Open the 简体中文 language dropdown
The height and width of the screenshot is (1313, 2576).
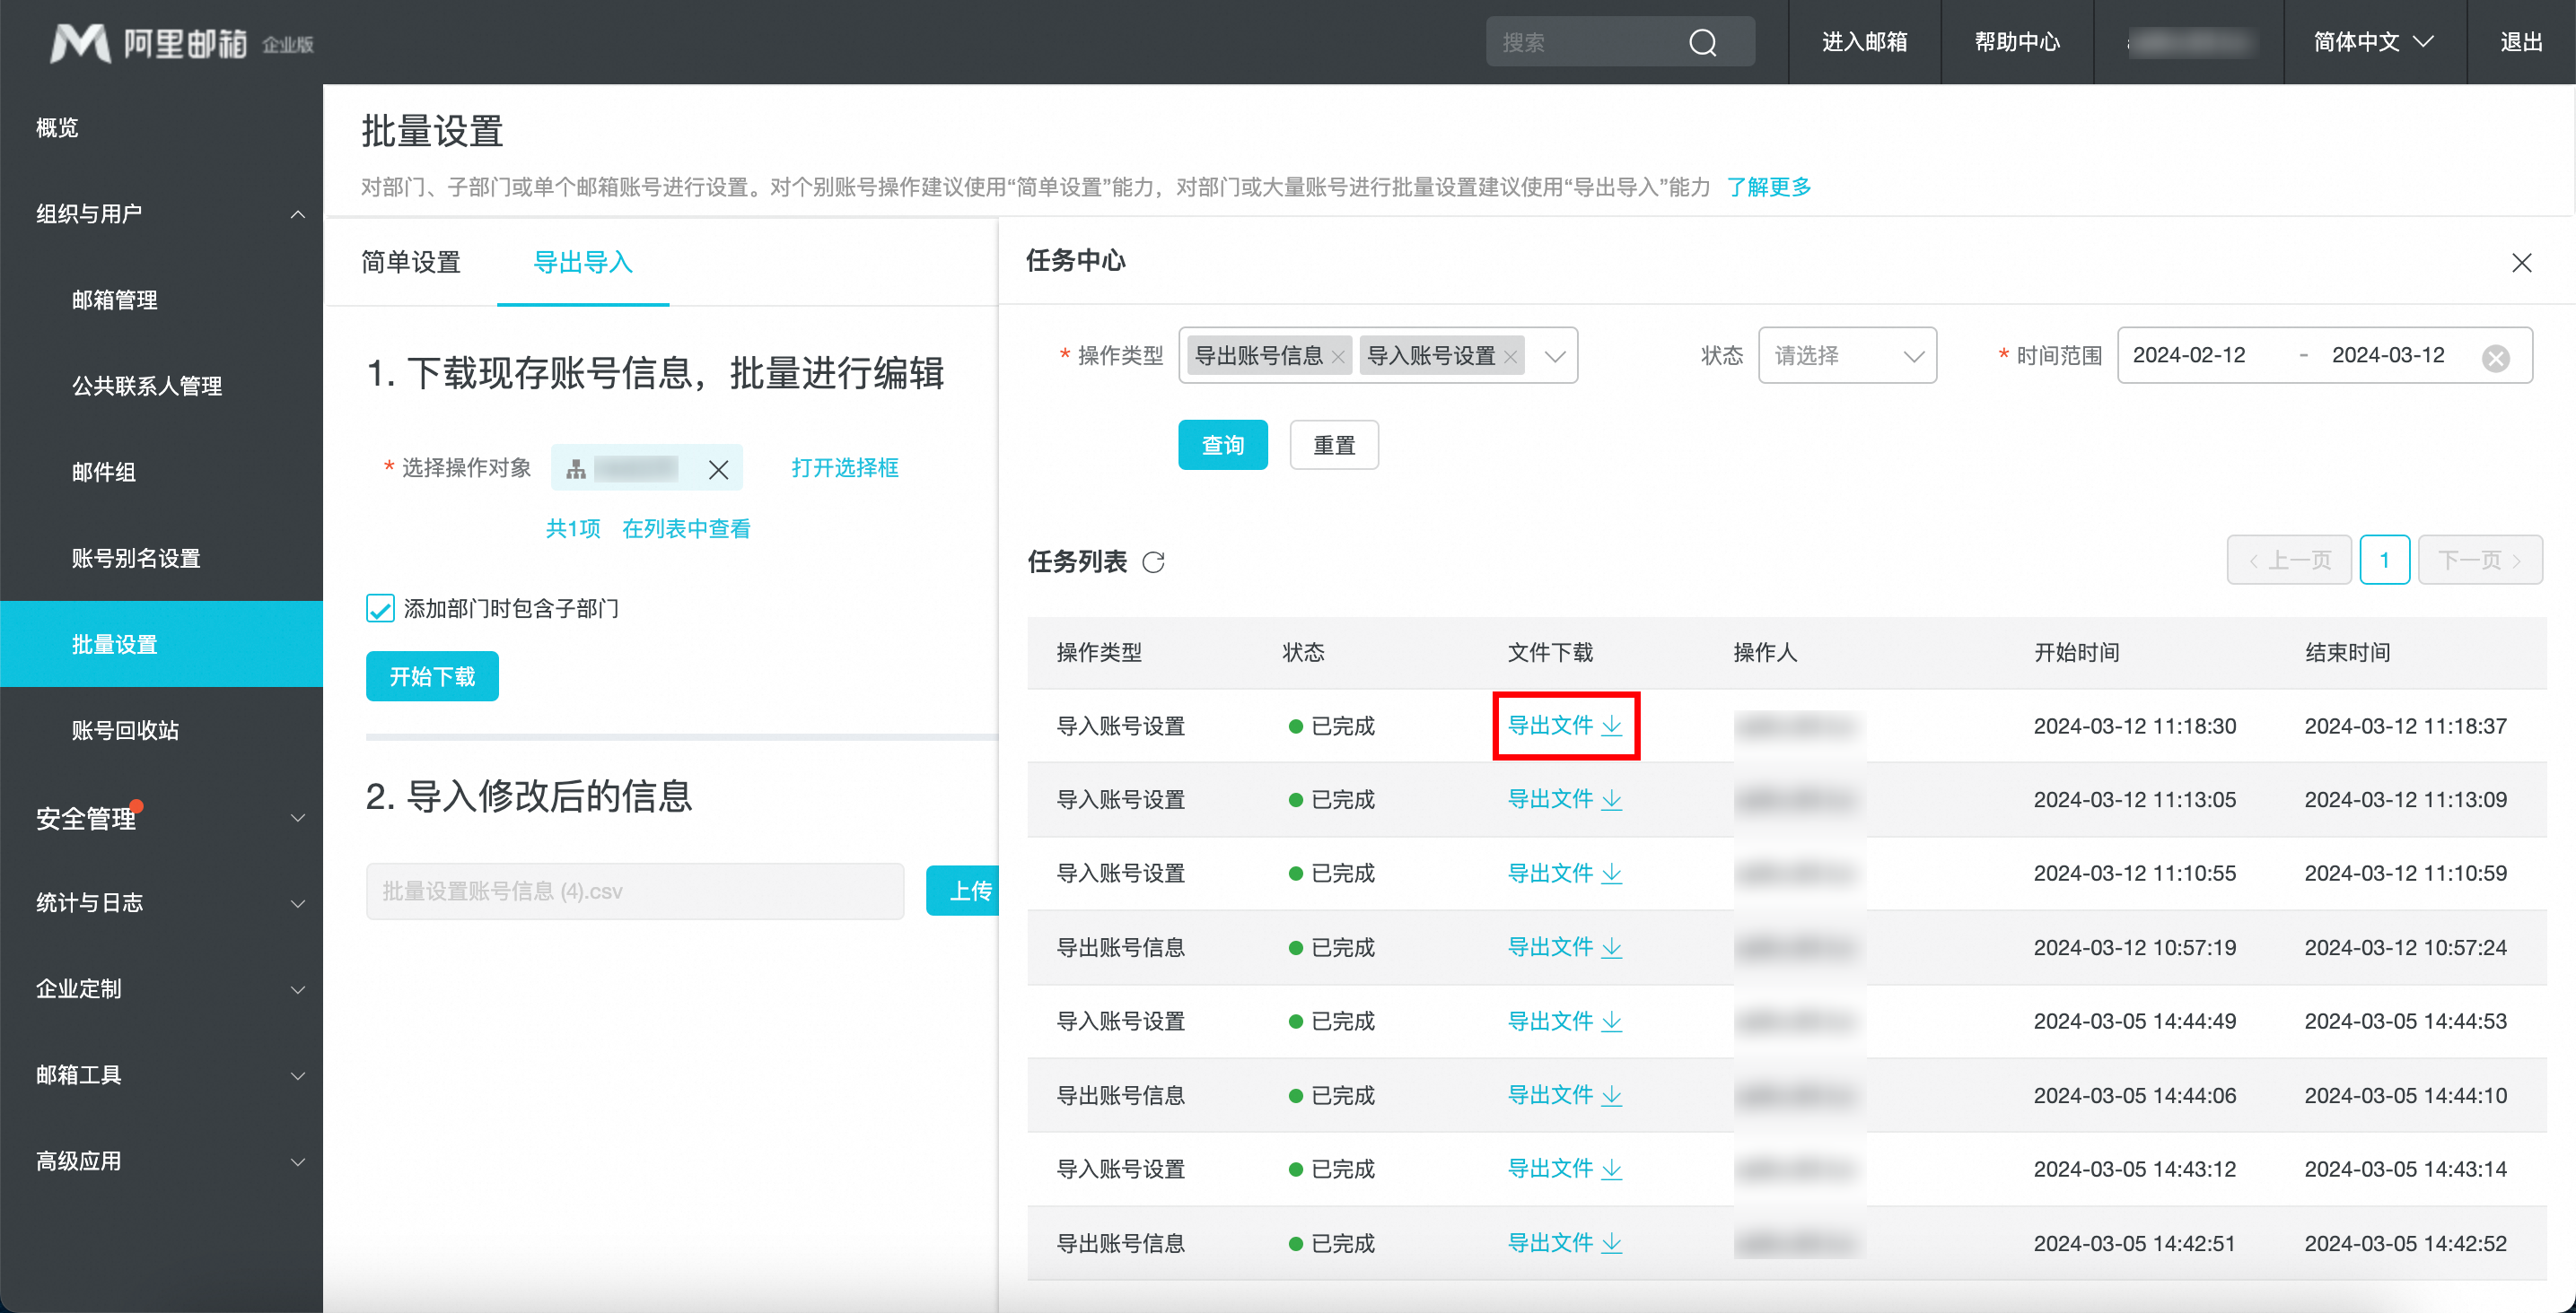click(x=2373, y=42)
